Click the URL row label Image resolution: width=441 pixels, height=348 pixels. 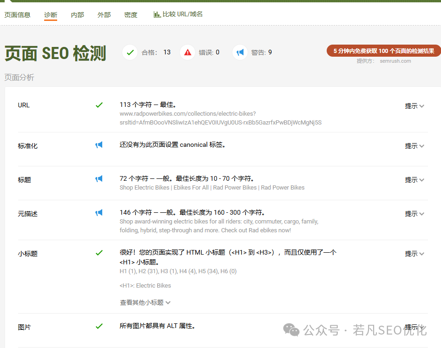pyautogui.click(x=24, y=105)
